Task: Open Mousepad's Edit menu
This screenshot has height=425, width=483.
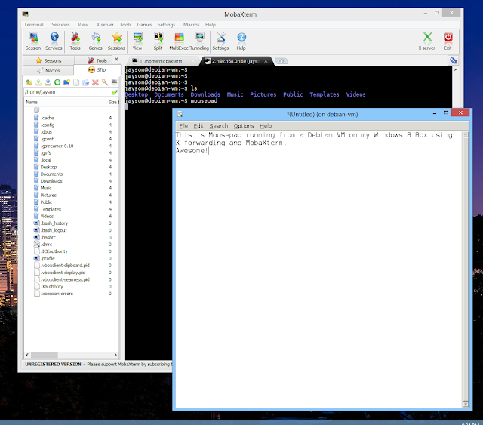Action: [198, 126]
